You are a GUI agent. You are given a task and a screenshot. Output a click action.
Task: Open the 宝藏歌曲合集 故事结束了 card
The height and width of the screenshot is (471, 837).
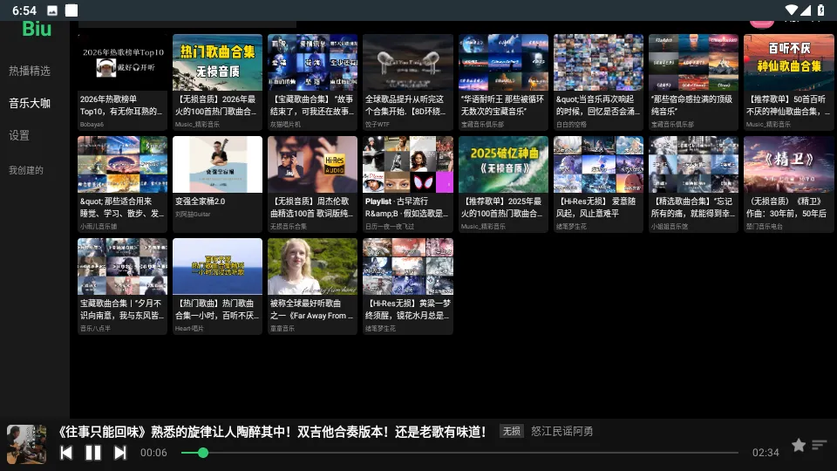pyautogui.click(x=312, y=82)
